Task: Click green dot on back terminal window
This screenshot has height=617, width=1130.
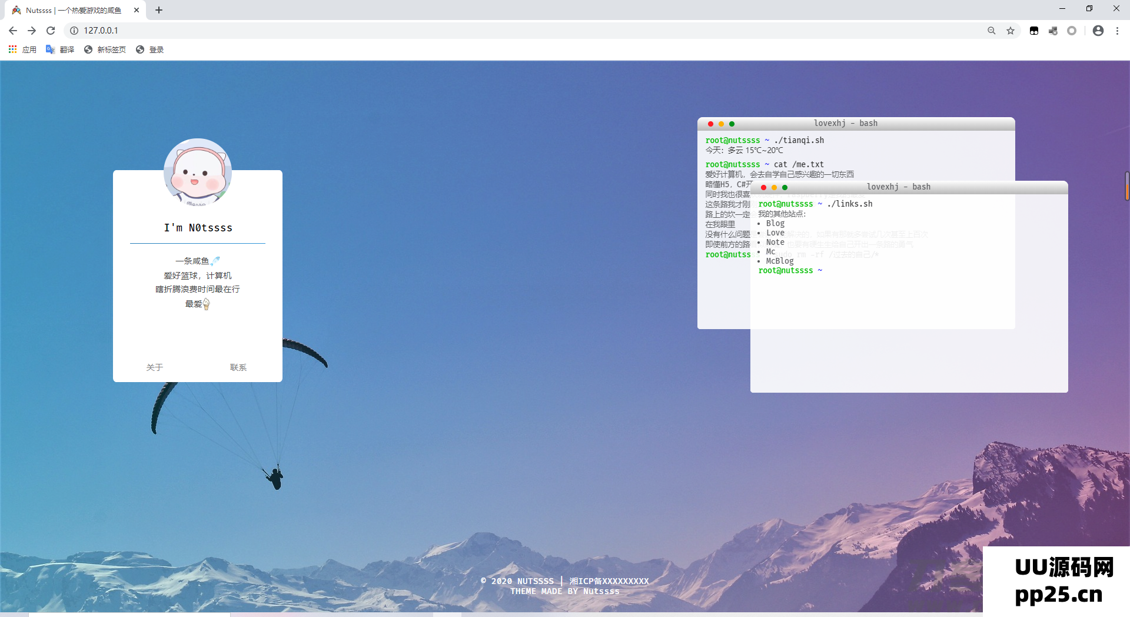Action: point(732,124)
